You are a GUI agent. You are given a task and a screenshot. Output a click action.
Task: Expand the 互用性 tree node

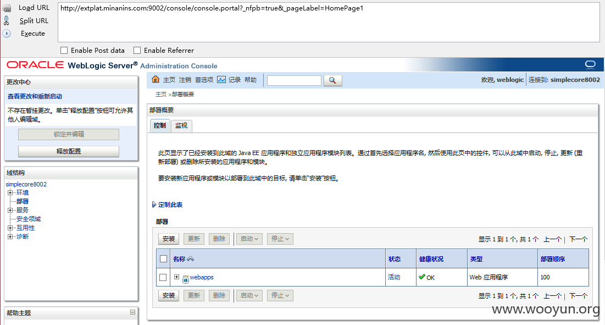tap(10, 228)
